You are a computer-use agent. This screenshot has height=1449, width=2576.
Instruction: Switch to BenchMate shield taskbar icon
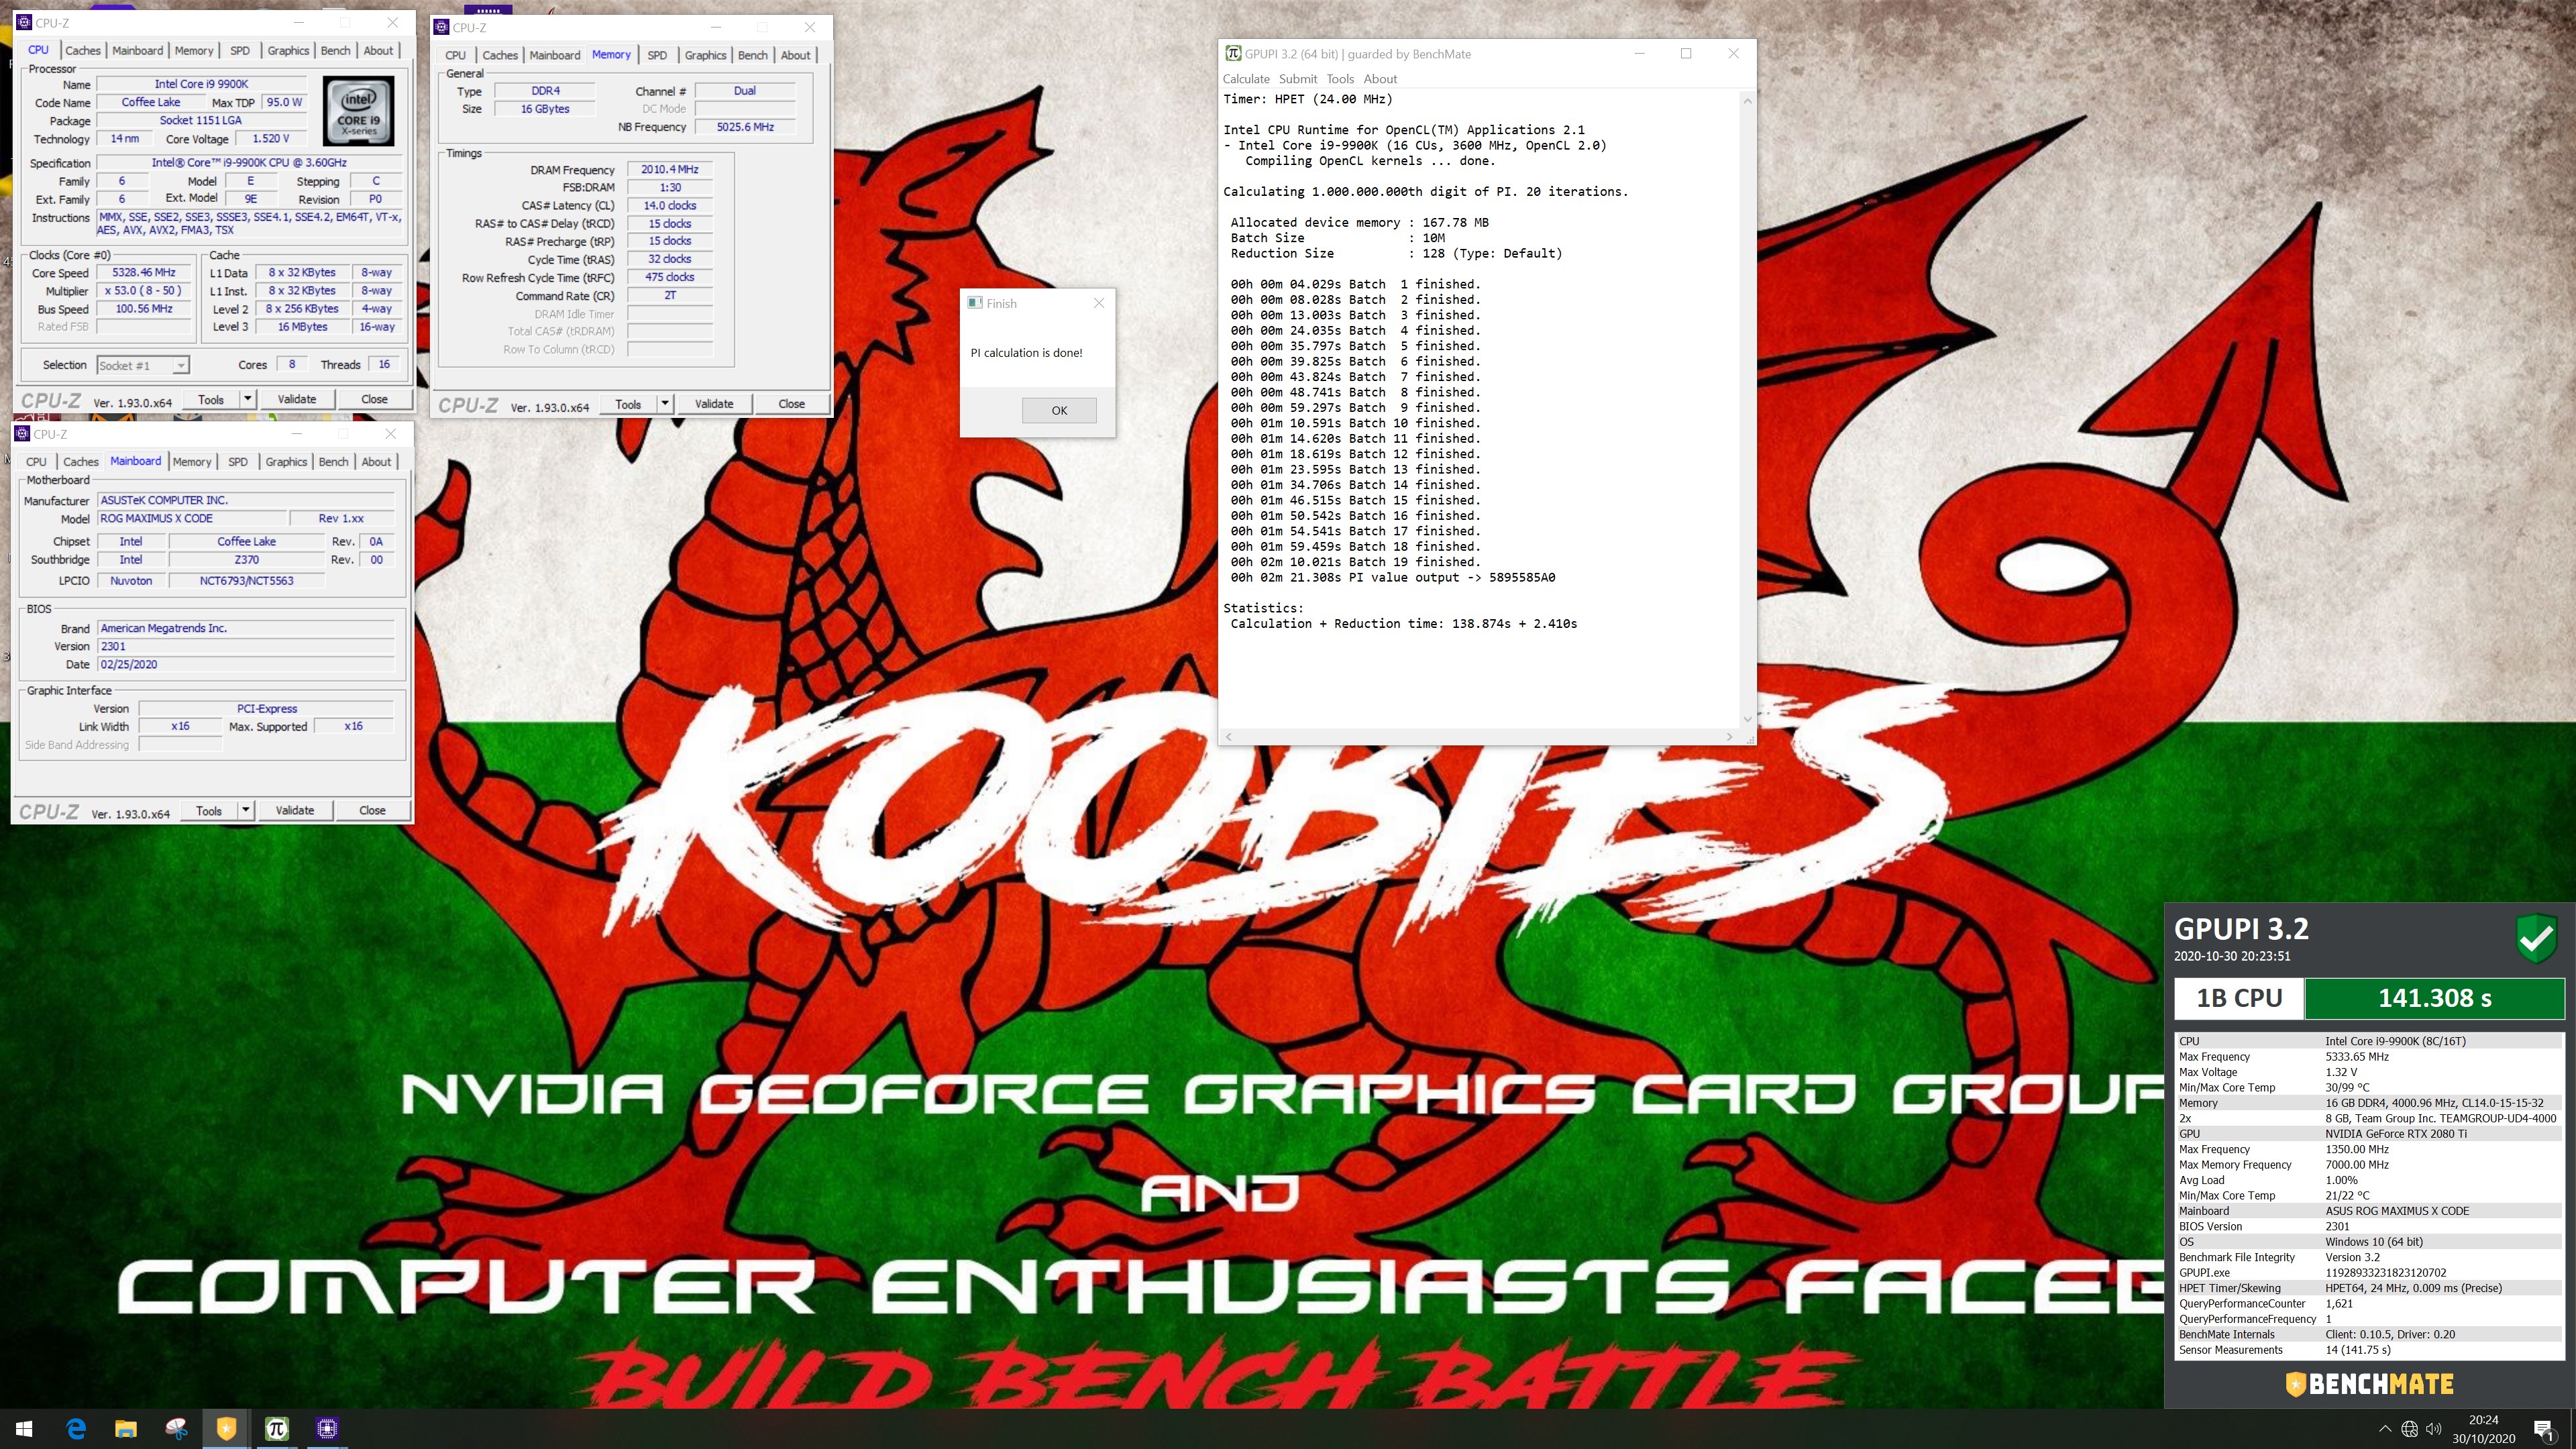coord(226,1429)
